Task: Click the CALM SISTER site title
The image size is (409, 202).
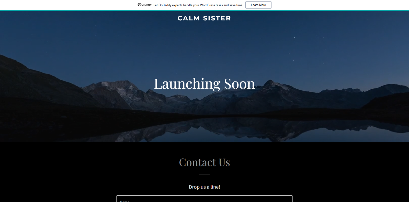Action: [204, 18]
